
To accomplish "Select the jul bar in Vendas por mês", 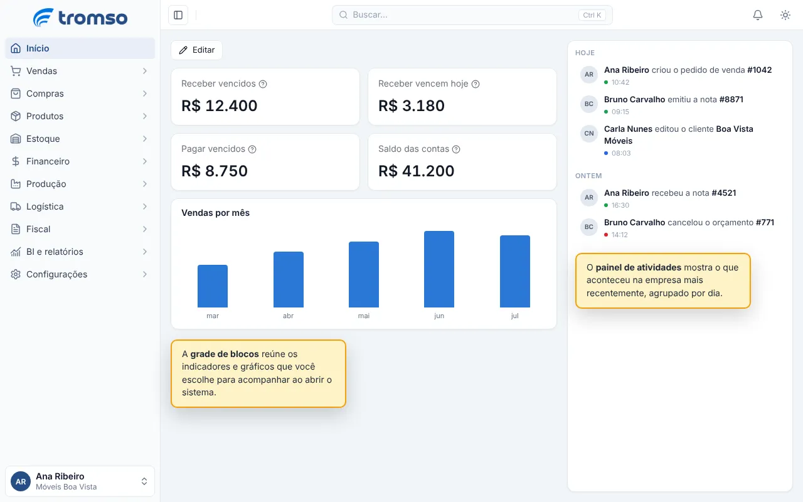I will click(515, 272).
